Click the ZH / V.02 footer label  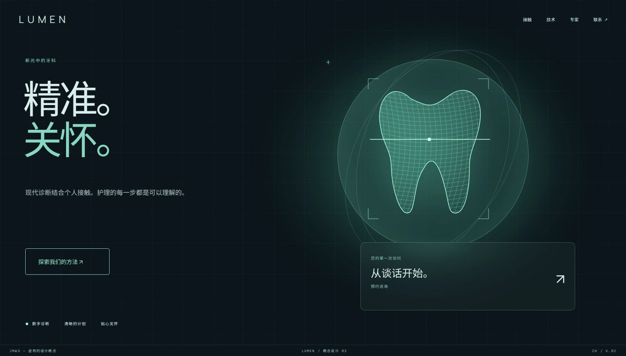(604, 351)
